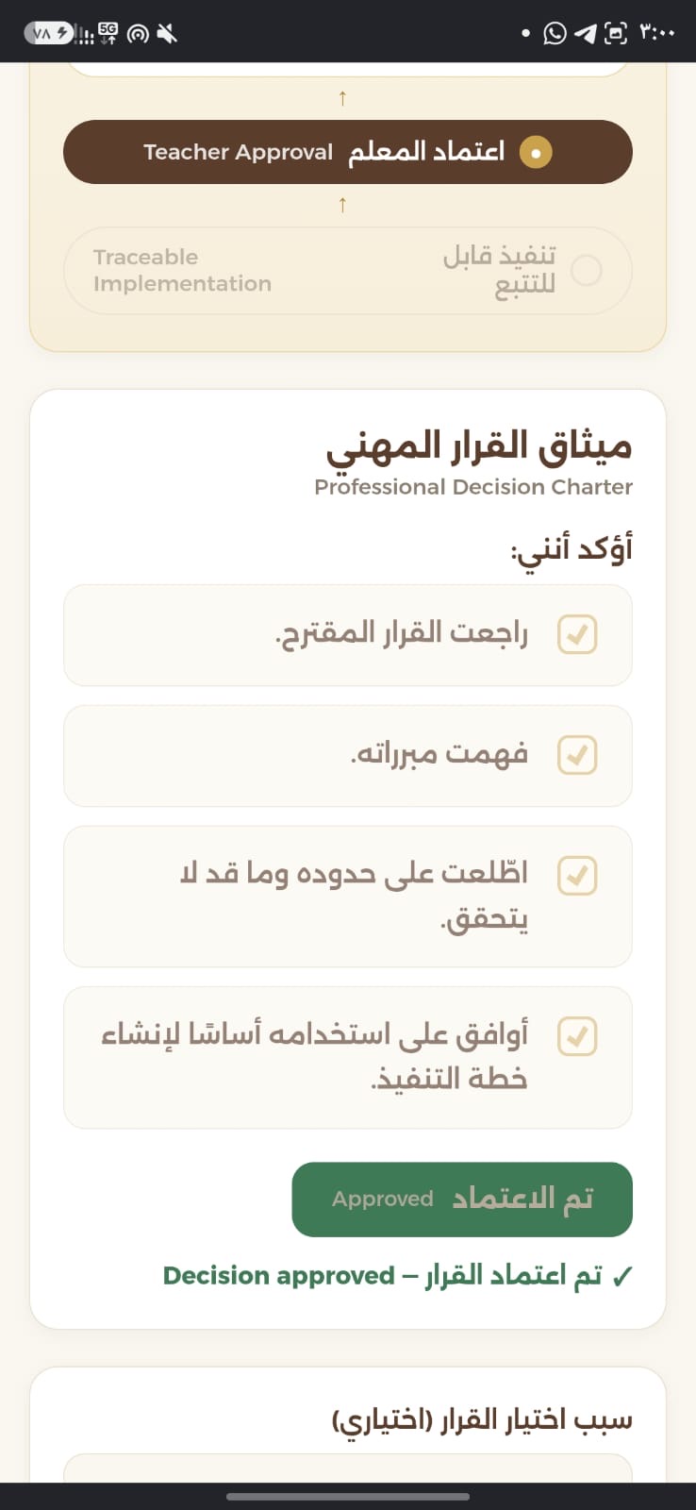Tap the WhatsApp status bar icon
This screenshot has height=1510, width=696.
pyautogui.click(x=555, y=34)
